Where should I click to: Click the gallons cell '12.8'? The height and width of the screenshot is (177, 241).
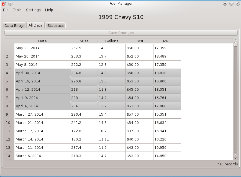112,65
